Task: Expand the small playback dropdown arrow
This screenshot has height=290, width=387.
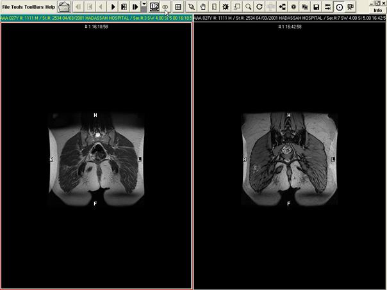Action: pyautogui.click(x=144, y=4)
